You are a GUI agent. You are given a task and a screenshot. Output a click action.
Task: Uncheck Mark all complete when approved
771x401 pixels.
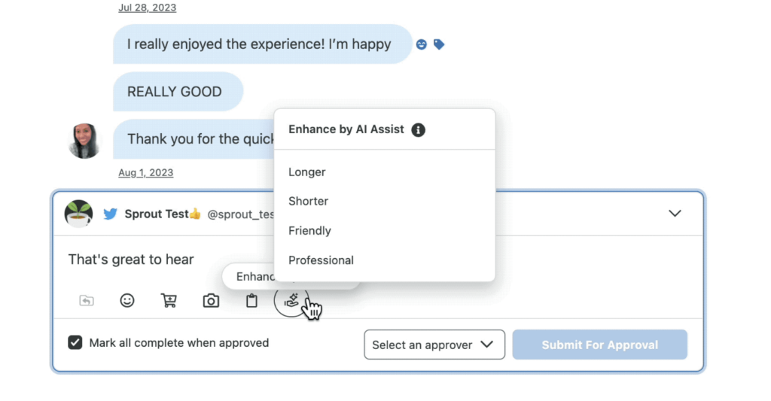pyautogui.click(x=75, y=342)
